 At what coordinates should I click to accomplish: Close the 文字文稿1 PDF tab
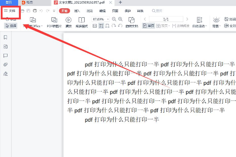point(111,2)
